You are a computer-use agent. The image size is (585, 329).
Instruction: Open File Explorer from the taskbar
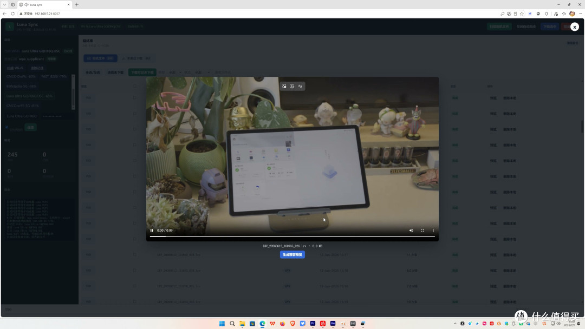coord(242,324)
